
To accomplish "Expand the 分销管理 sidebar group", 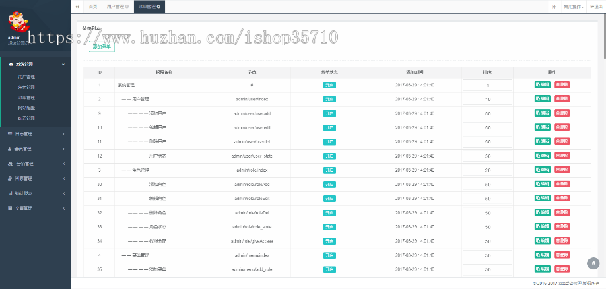I will [36, 164].
